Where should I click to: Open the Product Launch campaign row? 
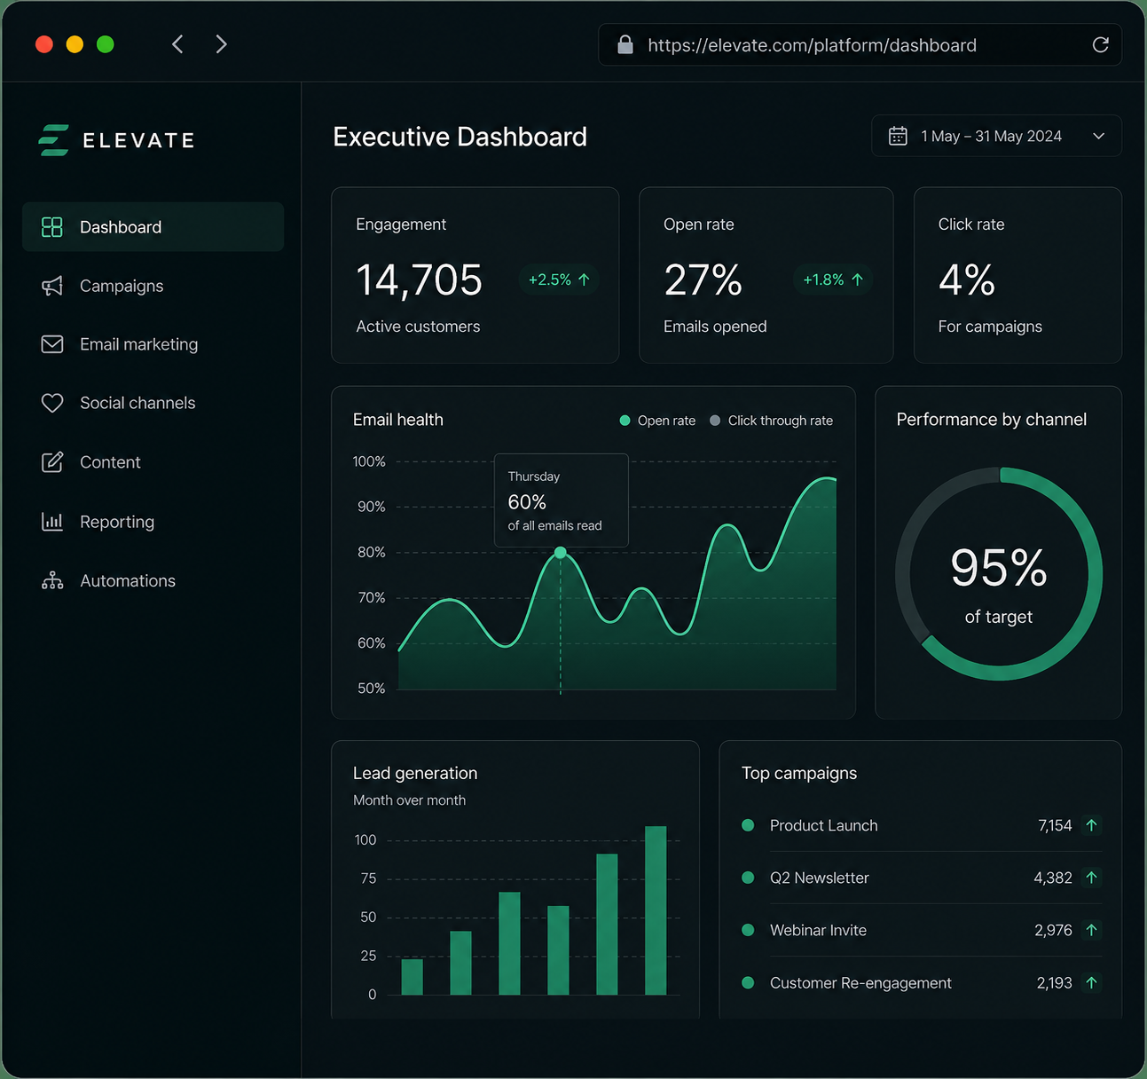pos(921,825)
